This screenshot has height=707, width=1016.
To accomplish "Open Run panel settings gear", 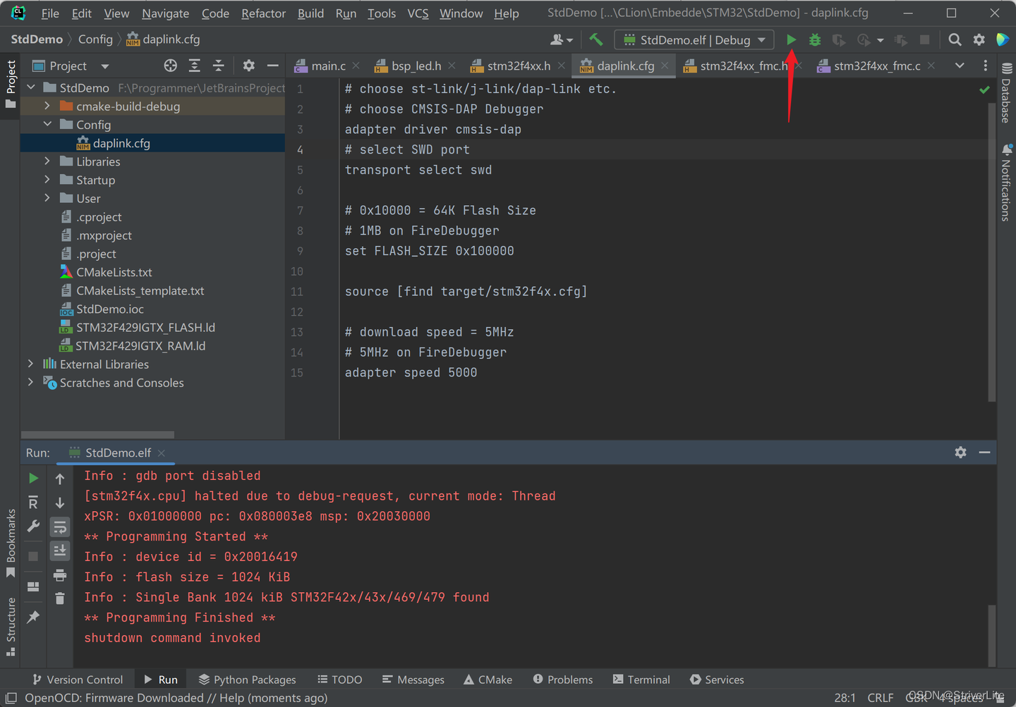I will tap(960, 453).
